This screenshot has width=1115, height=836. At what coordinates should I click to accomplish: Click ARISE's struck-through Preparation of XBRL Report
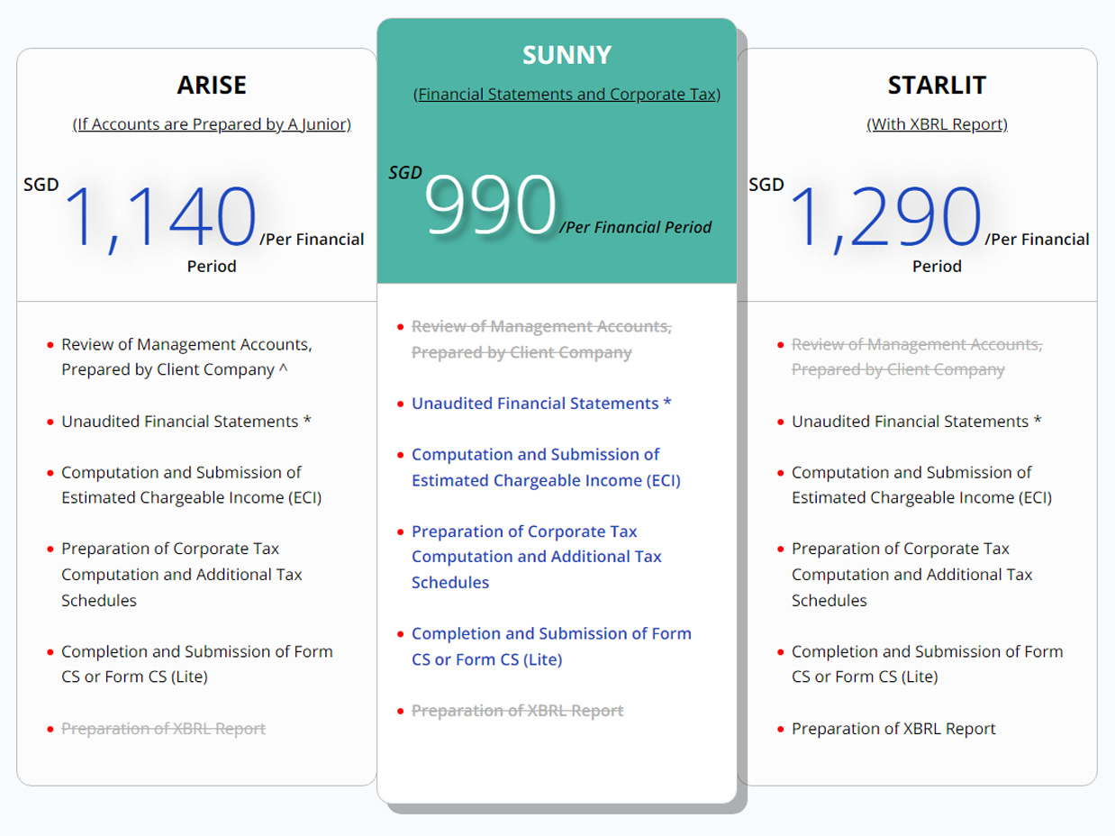(163, 728)
